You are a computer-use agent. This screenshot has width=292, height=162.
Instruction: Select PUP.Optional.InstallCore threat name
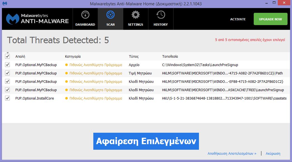point(35,98)
